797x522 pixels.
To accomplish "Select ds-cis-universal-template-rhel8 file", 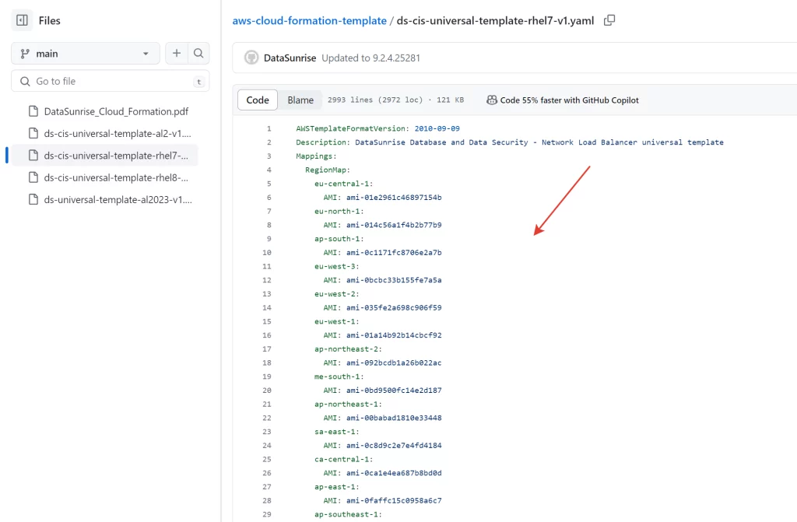I will pyautogui.click(x=117, y=177).
